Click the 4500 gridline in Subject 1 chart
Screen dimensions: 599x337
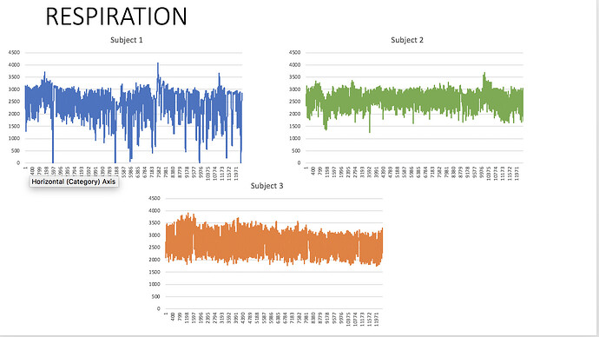pyautogui.click(x=134, y=53)
